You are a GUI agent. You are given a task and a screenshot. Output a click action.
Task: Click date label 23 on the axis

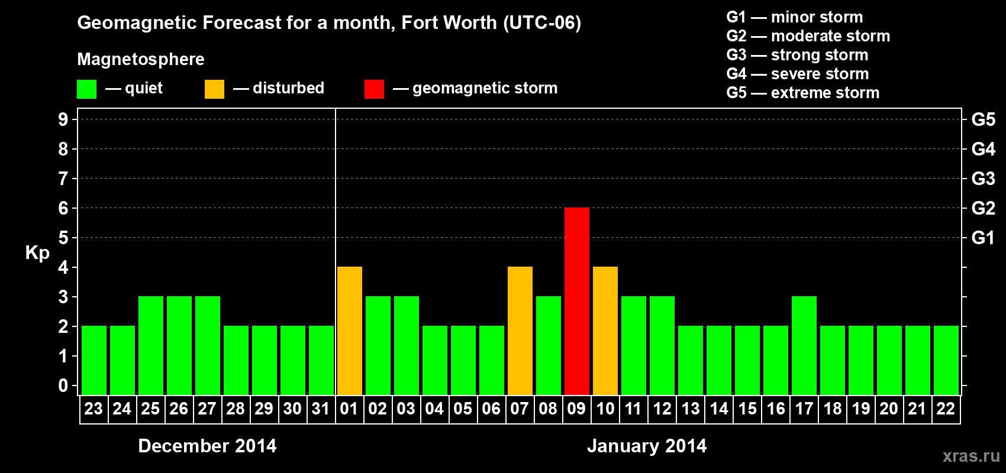pos(93,409)
